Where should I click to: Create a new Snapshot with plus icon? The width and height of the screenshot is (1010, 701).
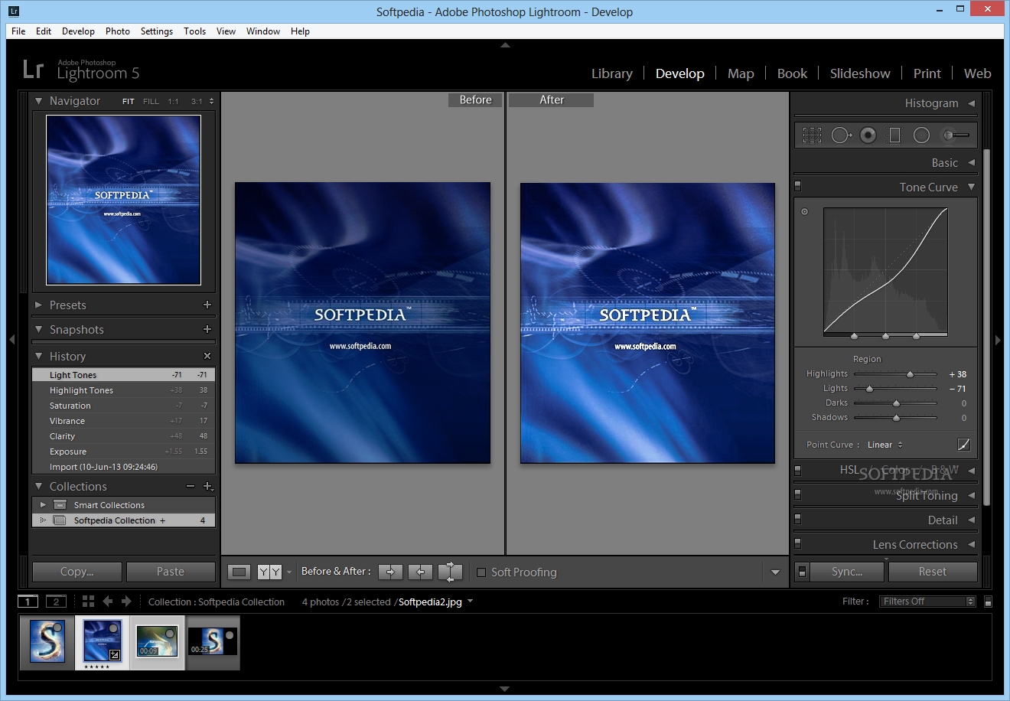pos(207,329)
